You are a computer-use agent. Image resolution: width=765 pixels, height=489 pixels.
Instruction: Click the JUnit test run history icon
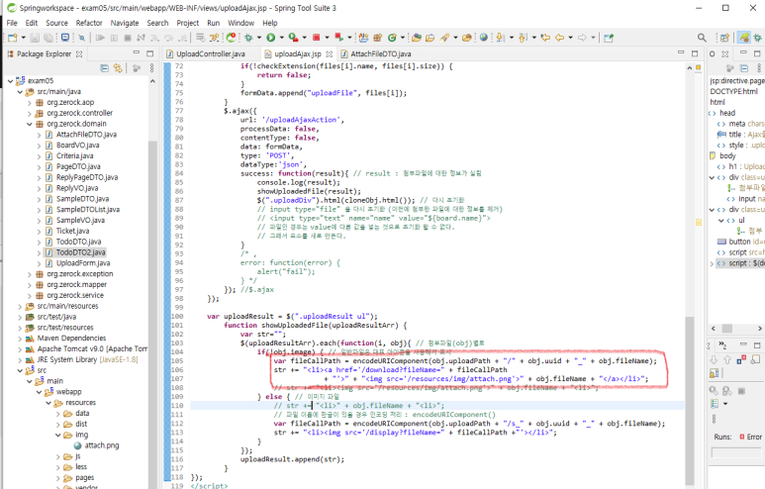coord(715,404)
